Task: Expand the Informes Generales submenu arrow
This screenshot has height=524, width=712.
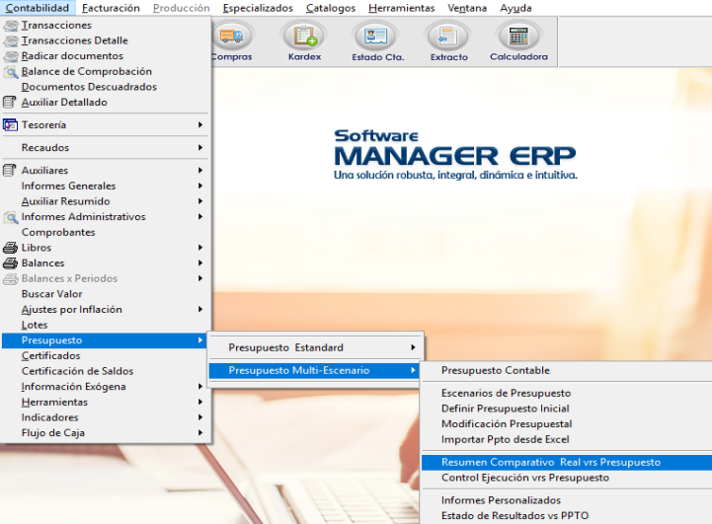Action: (200, 186)
